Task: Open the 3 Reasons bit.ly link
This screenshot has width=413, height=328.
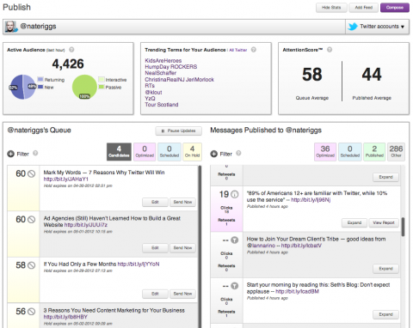Action: 65,317
